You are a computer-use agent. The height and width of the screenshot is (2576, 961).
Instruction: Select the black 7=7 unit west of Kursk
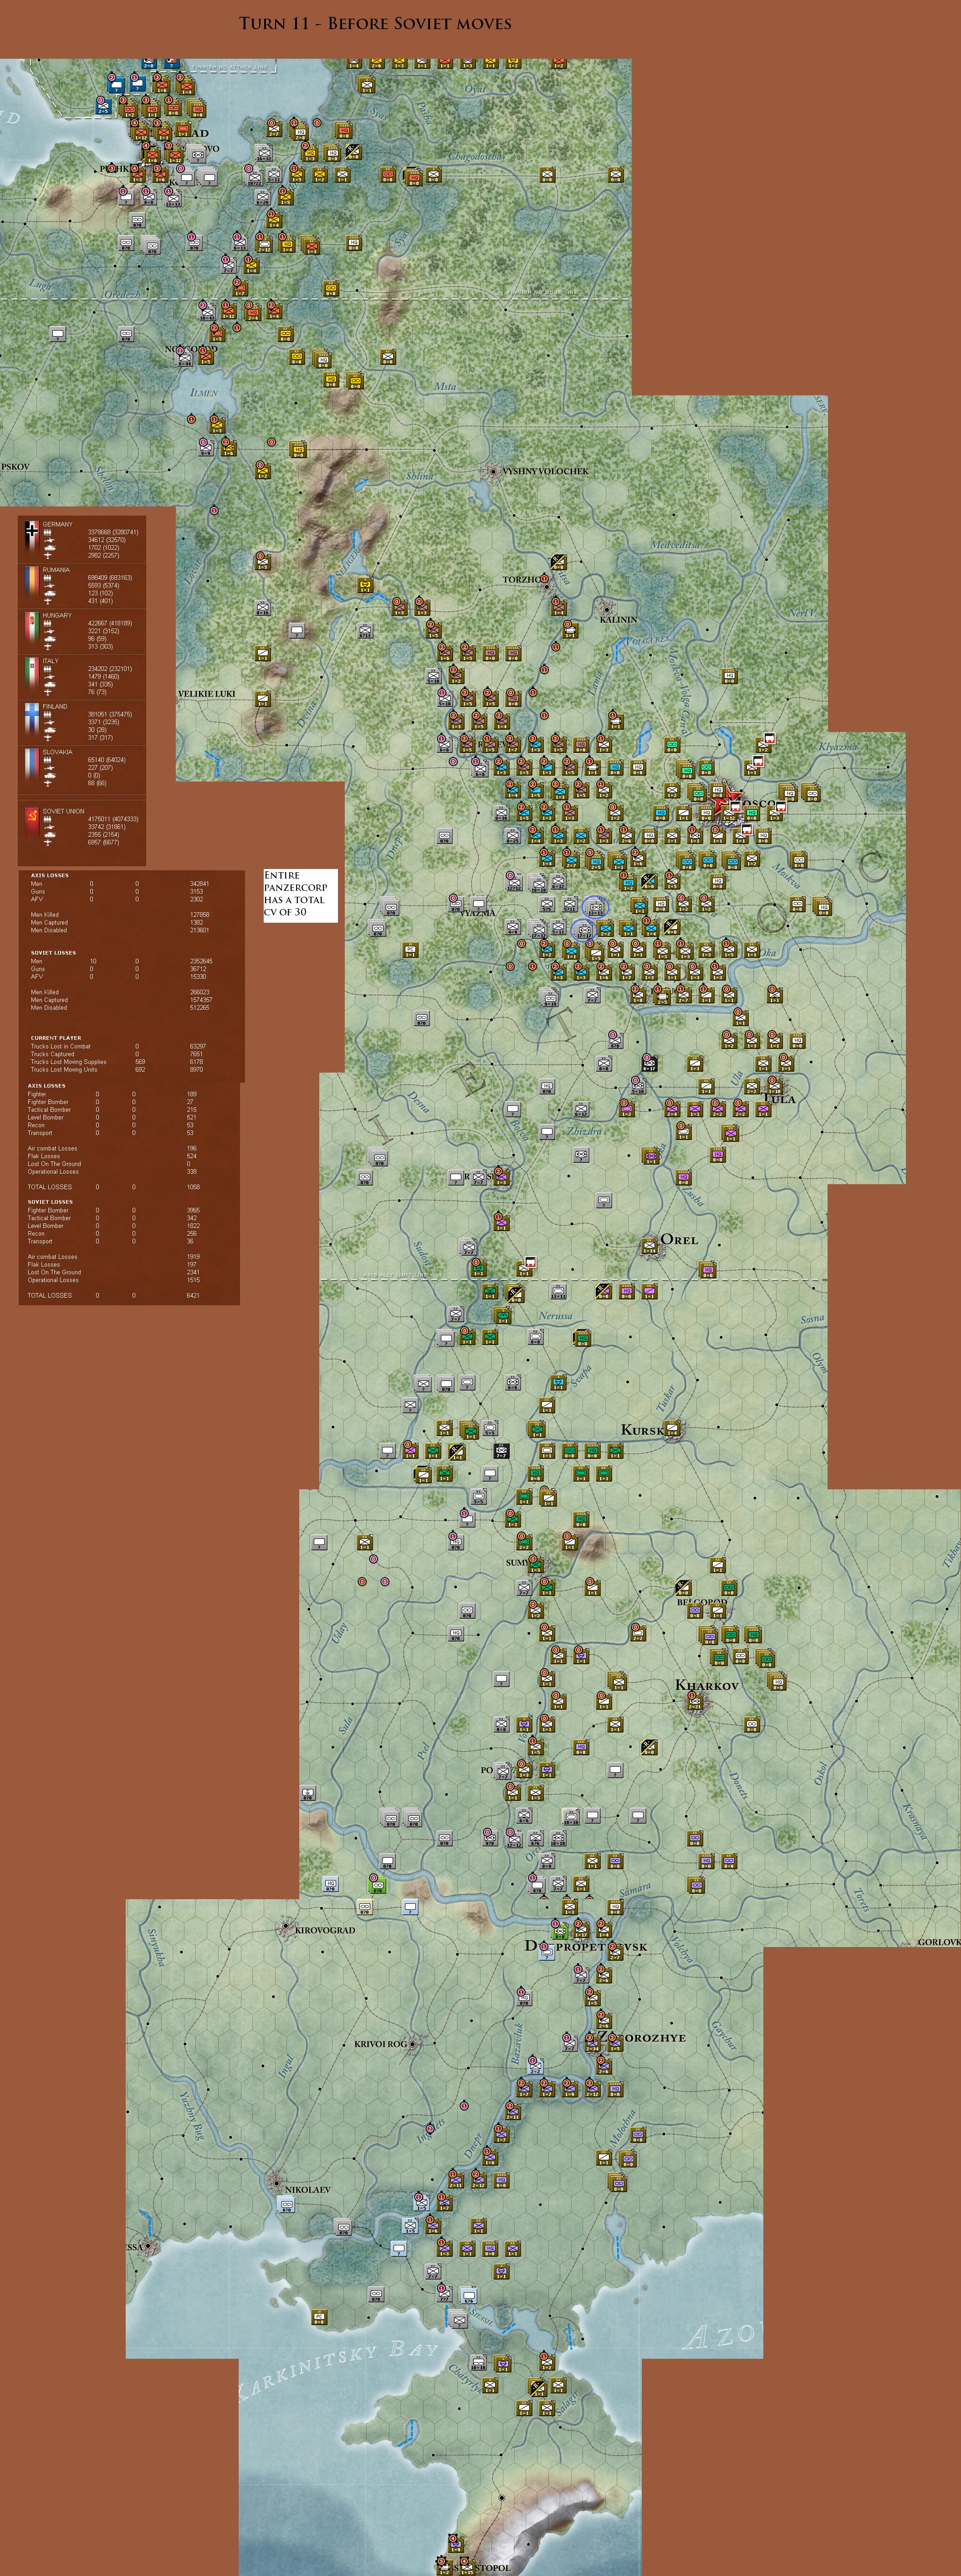(x=501, y=1450)
